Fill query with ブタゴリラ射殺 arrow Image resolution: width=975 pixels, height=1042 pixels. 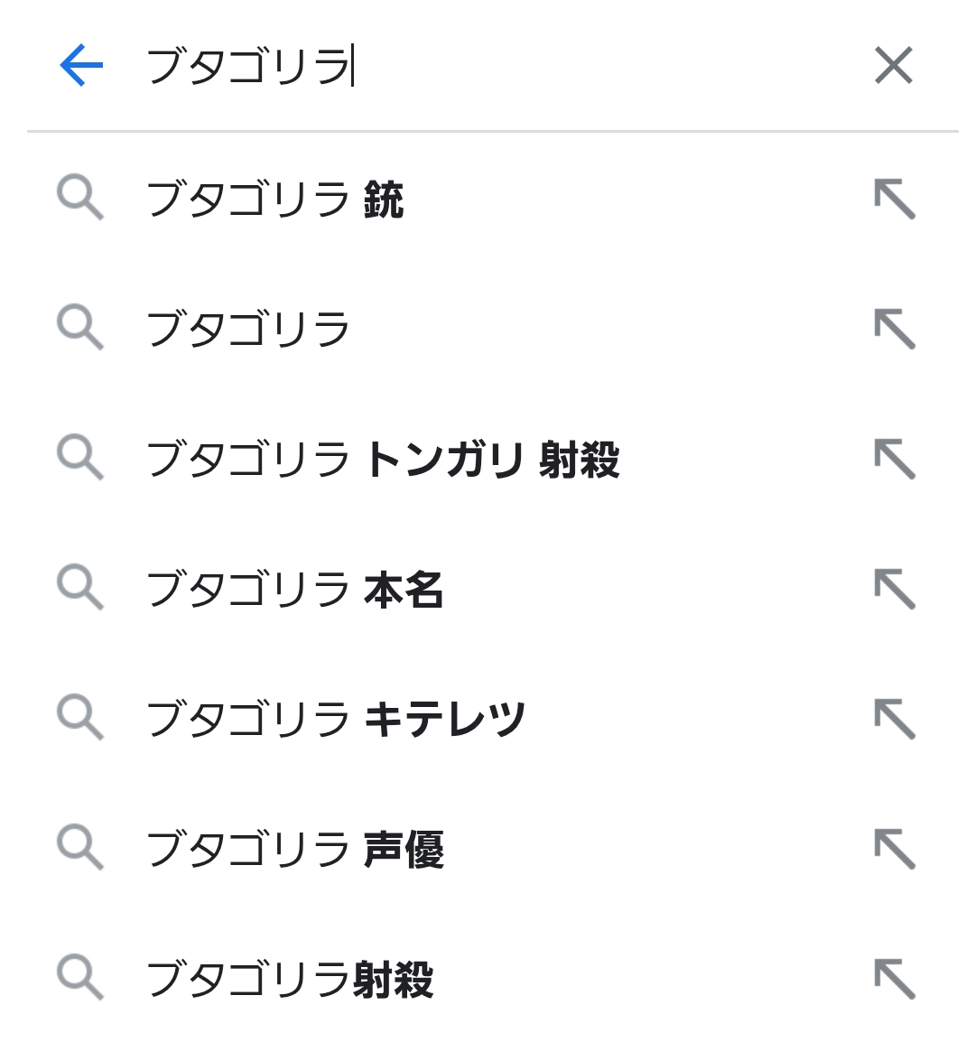(895, 979)
